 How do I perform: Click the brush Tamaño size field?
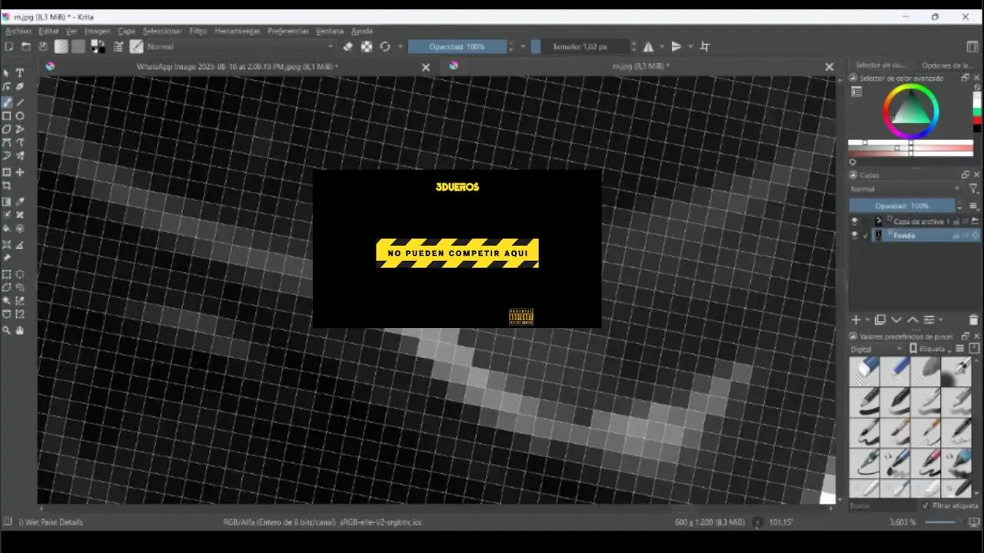tap(580, 47)
